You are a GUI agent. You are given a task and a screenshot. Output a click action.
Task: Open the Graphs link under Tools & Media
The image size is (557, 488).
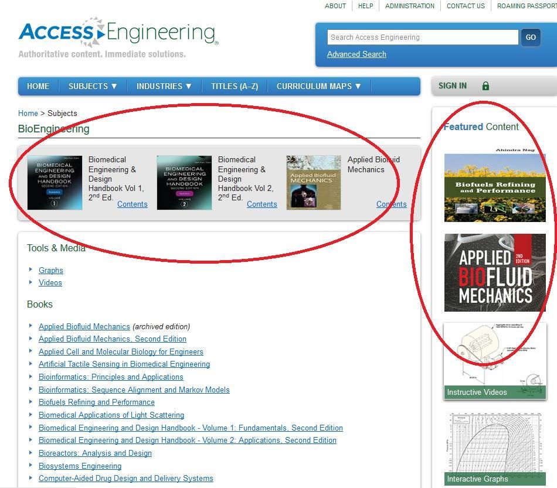click(x=51, y=271)
